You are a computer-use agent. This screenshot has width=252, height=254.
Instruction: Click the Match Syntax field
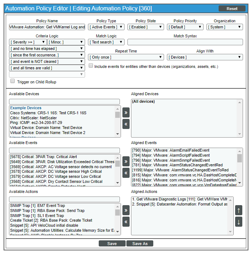(185, 42)
